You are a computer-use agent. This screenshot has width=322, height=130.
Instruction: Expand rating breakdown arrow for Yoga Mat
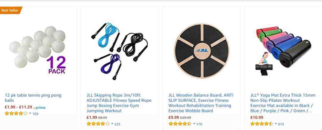(x=276, y=124)
